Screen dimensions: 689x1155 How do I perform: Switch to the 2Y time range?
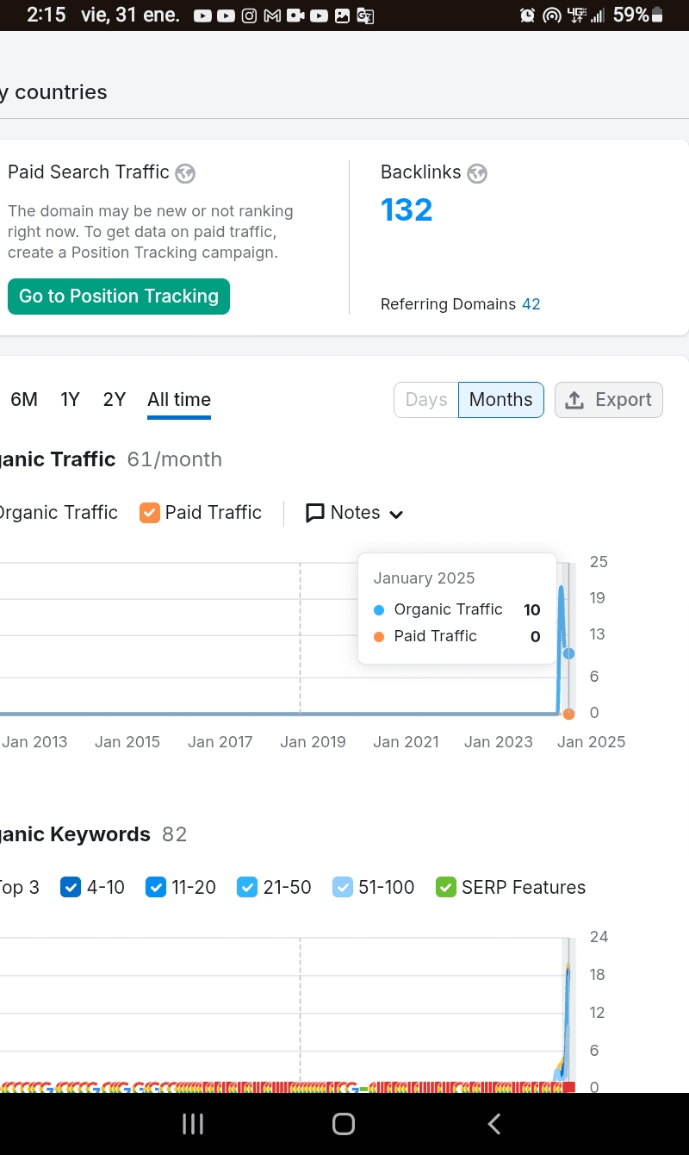click(115, 400)
